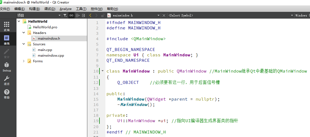Select main.cpp in project tree
This screenshot has width=310, height=137.
click(45, 50)
